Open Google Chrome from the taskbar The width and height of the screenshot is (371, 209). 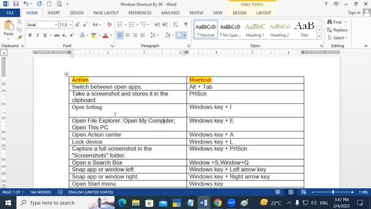(217, 203)
